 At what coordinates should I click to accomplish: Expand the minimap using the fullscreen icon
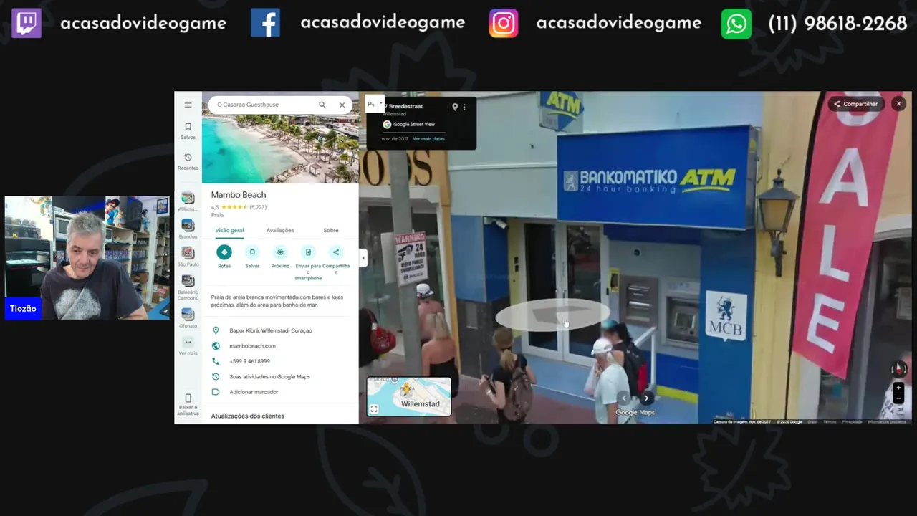pyautogui.click(x=374, y=409)
